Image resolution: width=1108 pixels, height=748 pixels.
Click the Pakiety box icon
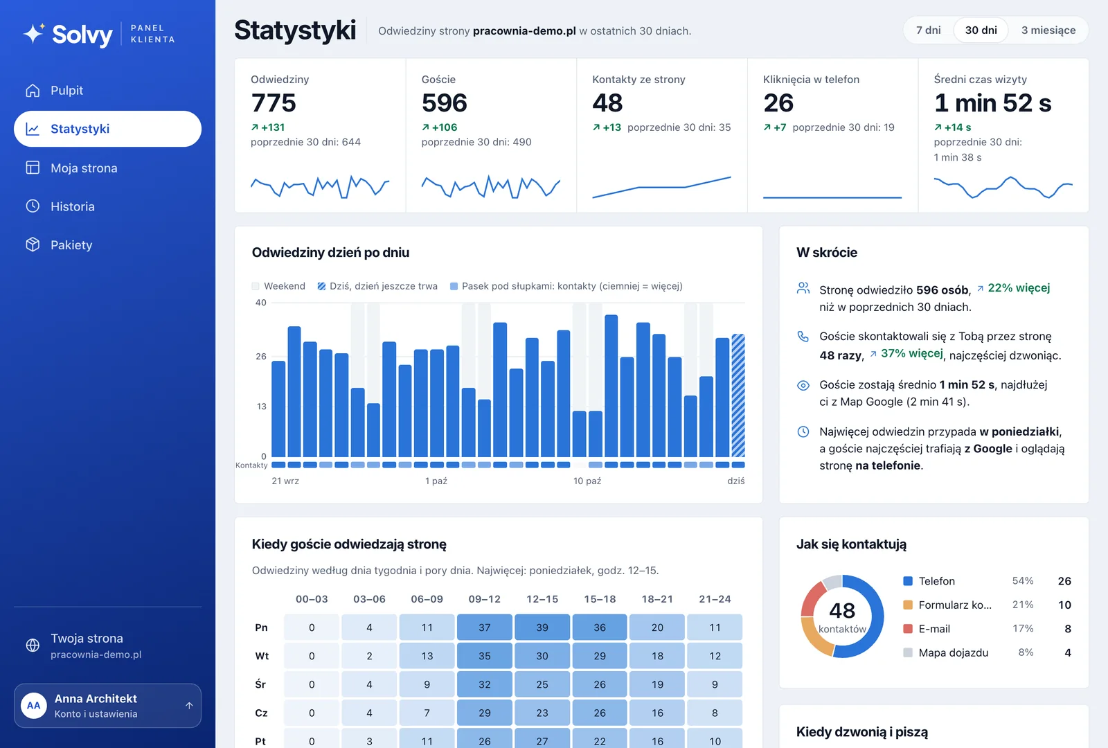(x=33, y=244)
